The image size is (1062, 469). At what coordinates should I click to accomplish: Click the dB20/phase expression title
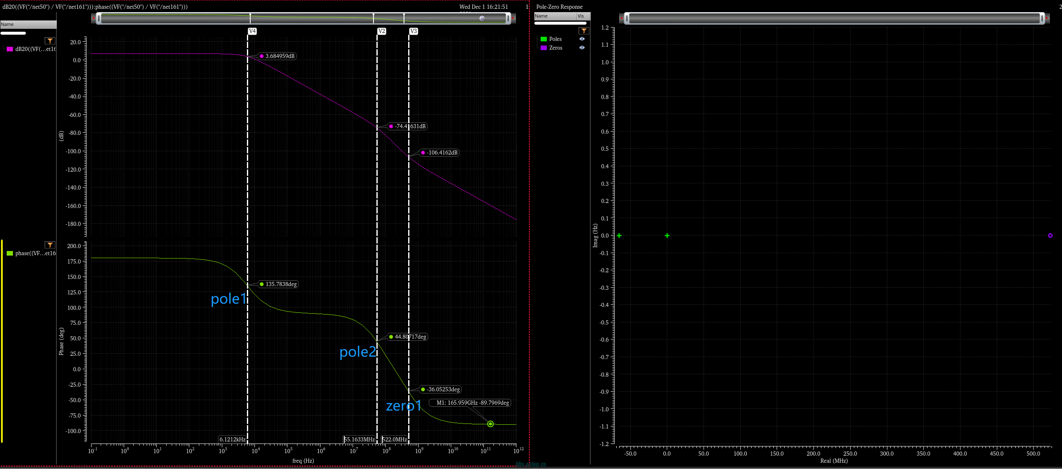[x=95, y=7]
